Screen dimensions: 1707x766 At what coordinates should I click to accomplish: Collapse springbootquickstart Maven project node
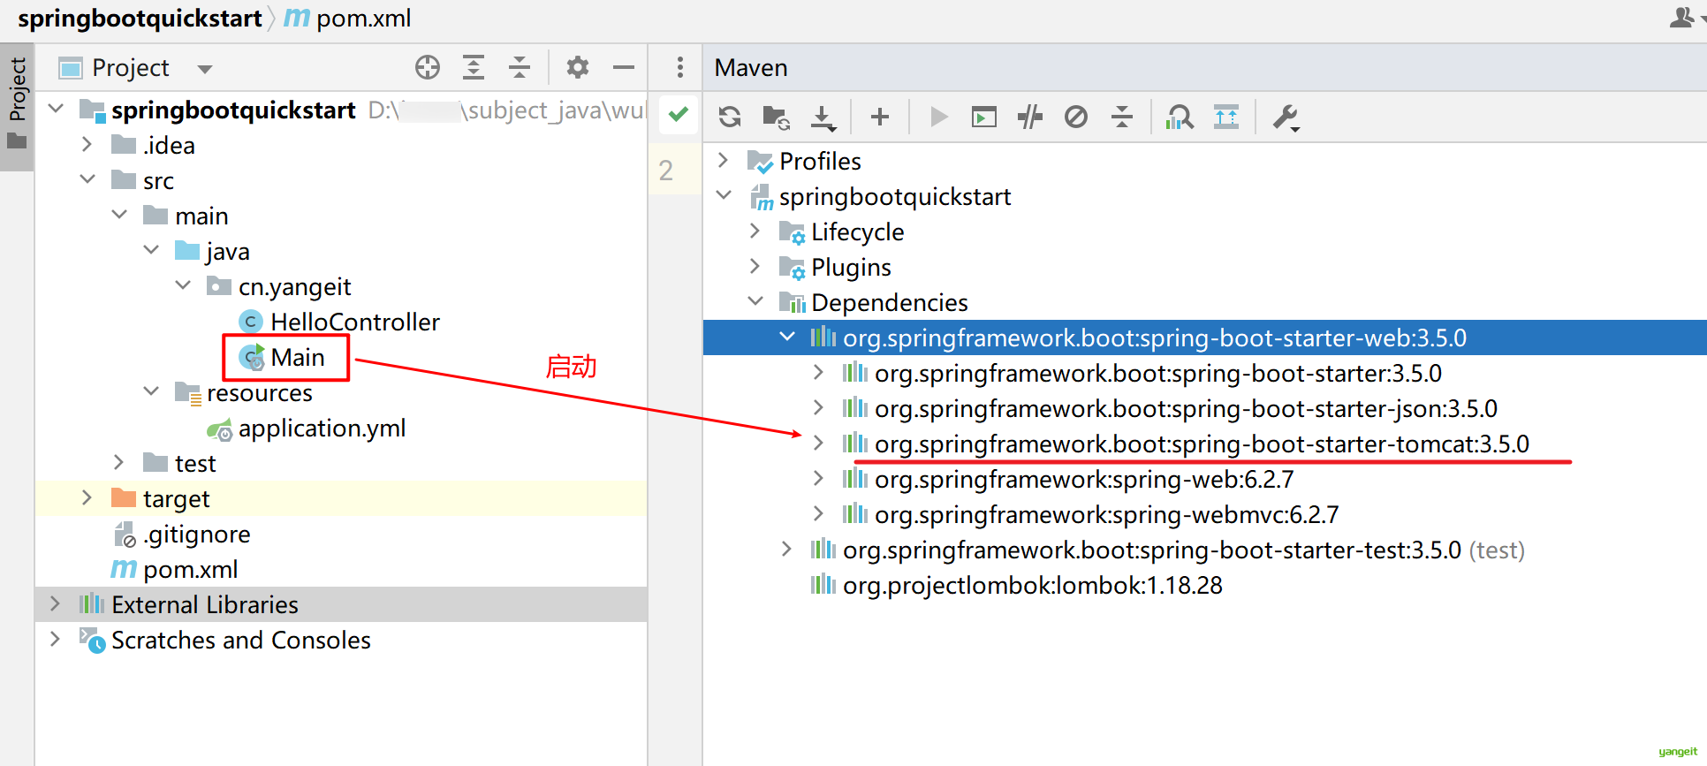(724, 195)
